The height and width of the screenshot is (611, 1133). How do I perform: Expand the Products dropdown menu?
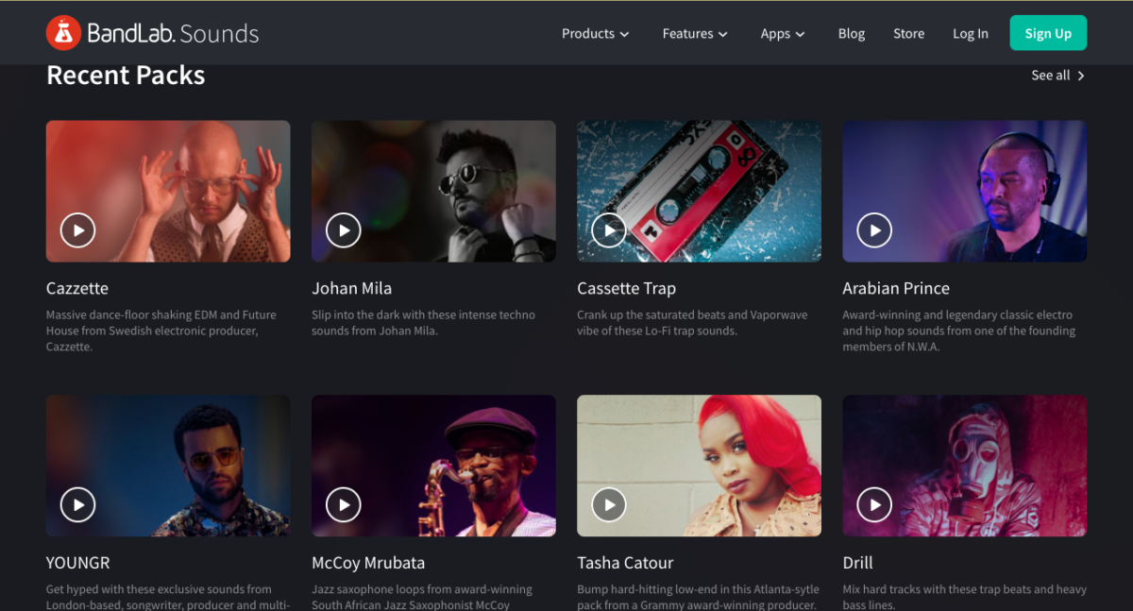point(595,33)
